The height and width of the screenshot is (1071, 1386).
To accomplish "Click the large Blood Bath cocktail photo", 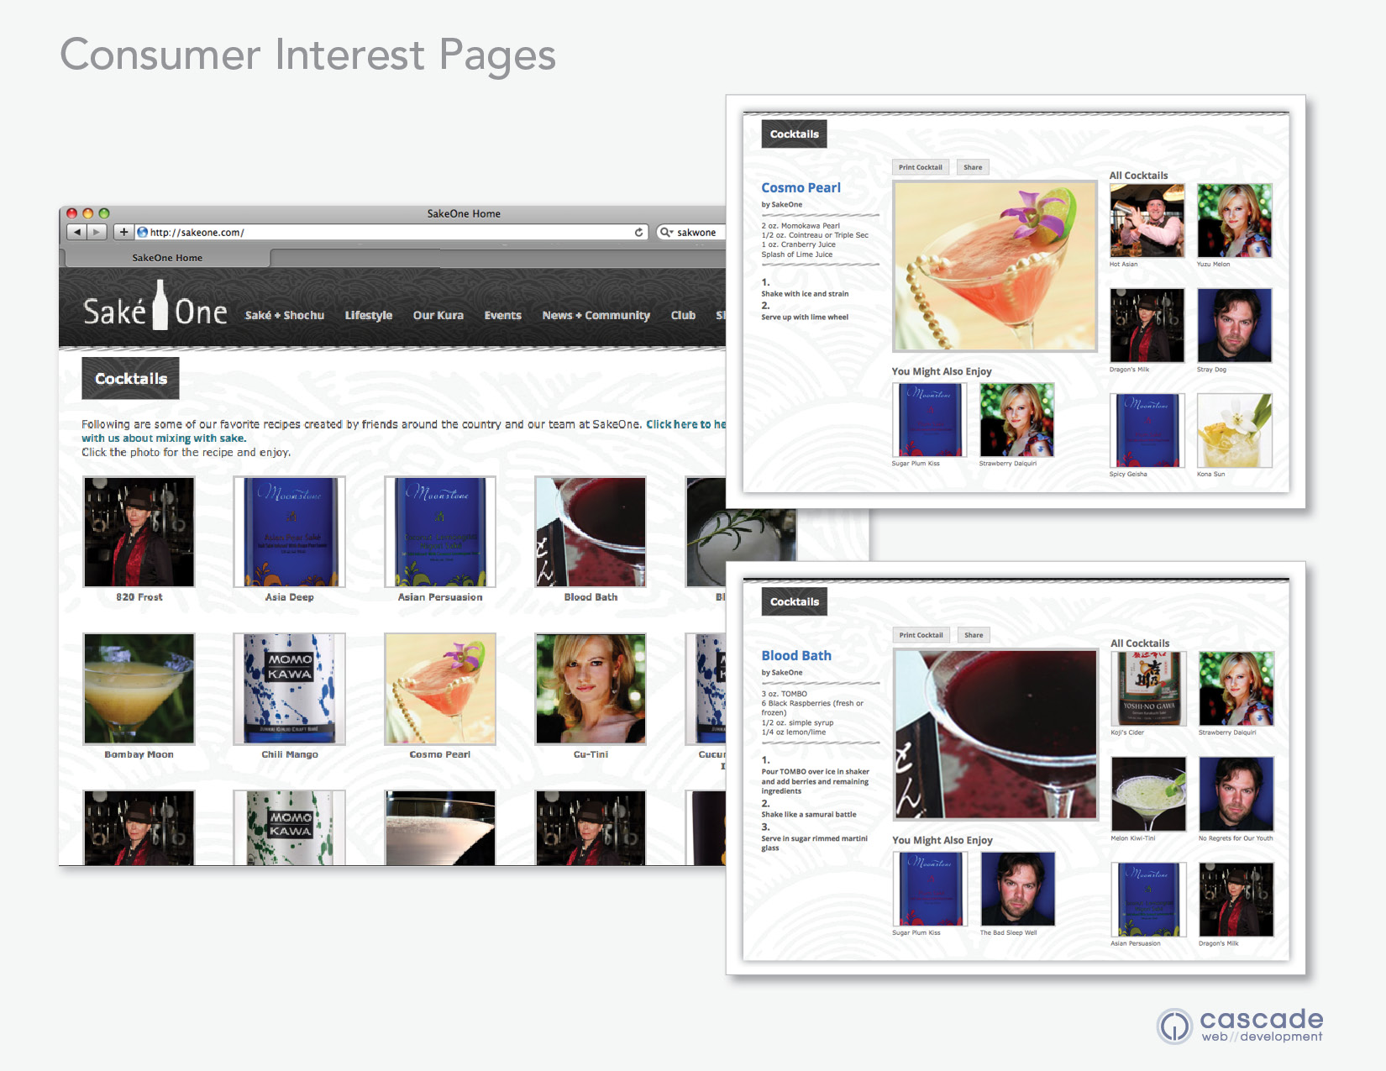I will point(996,734).
